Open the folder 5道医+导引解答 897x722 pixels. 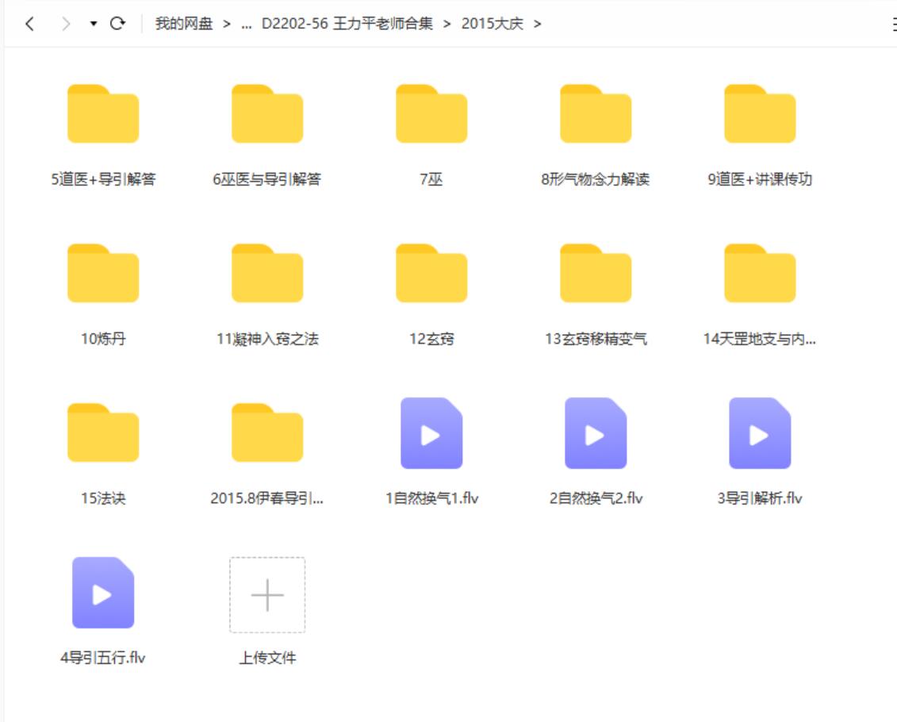click(x=102, y=114)
